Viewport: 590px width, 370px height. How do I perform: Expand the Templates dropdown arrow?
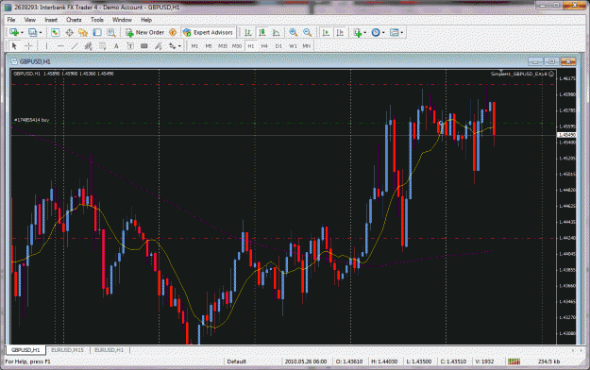click(x=402, y=33)
